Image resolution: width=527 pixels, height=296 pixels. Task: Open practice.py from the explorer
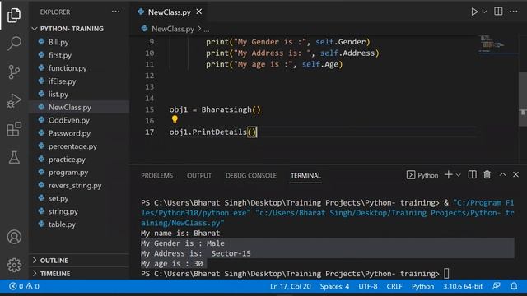(67, 160)
